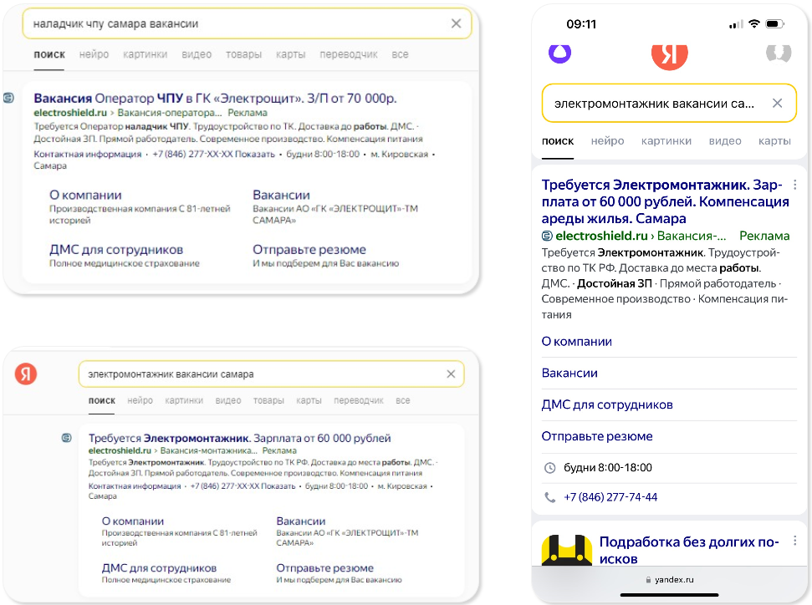The width and height of the screenshot is (812, 605).
Task: Open 'Вакансия Оператор ЧПУ' ad headline
Action: coord(215,99)
